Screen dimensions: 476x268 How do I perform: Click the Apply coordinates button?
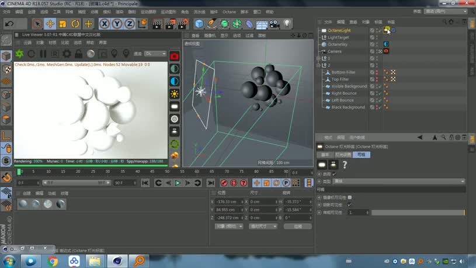[298, 227]
